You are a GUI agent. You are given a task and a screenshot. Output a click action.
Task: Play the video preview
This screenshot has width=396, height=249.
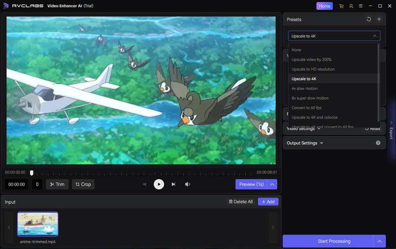[x=158, y=184]
